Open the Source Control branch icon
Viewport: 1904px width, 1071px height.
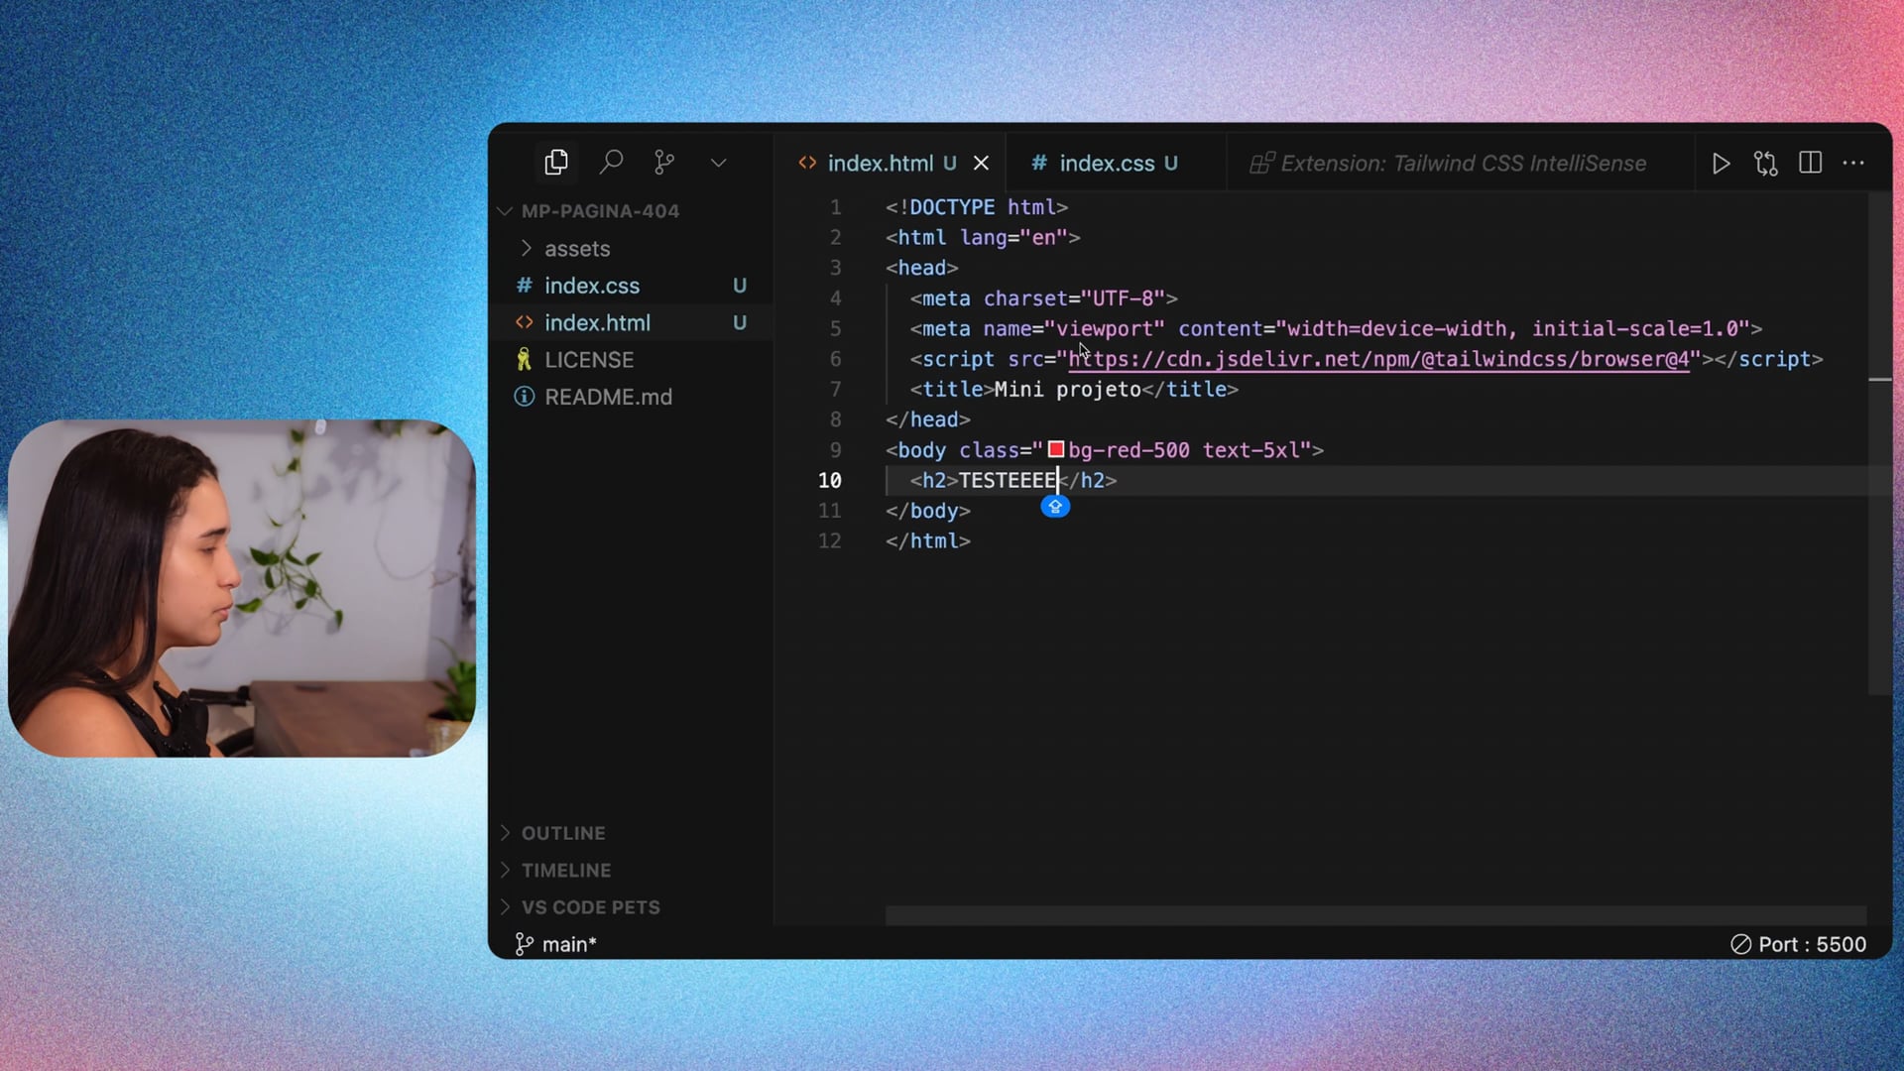pos(664,163)
